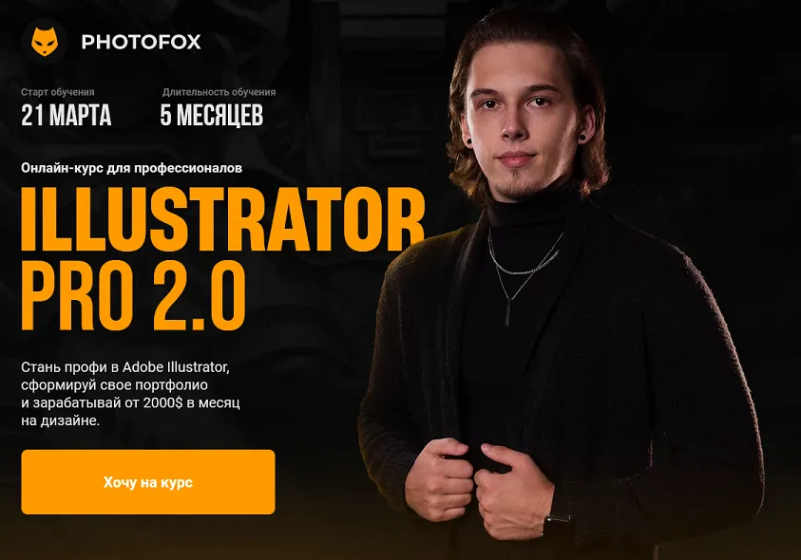Image resolution: width=801 pixels, height=560 pixels.
Task: Click 'Стань профи в Adobe Illustrator' line
Action: click(x=125, y=367)
